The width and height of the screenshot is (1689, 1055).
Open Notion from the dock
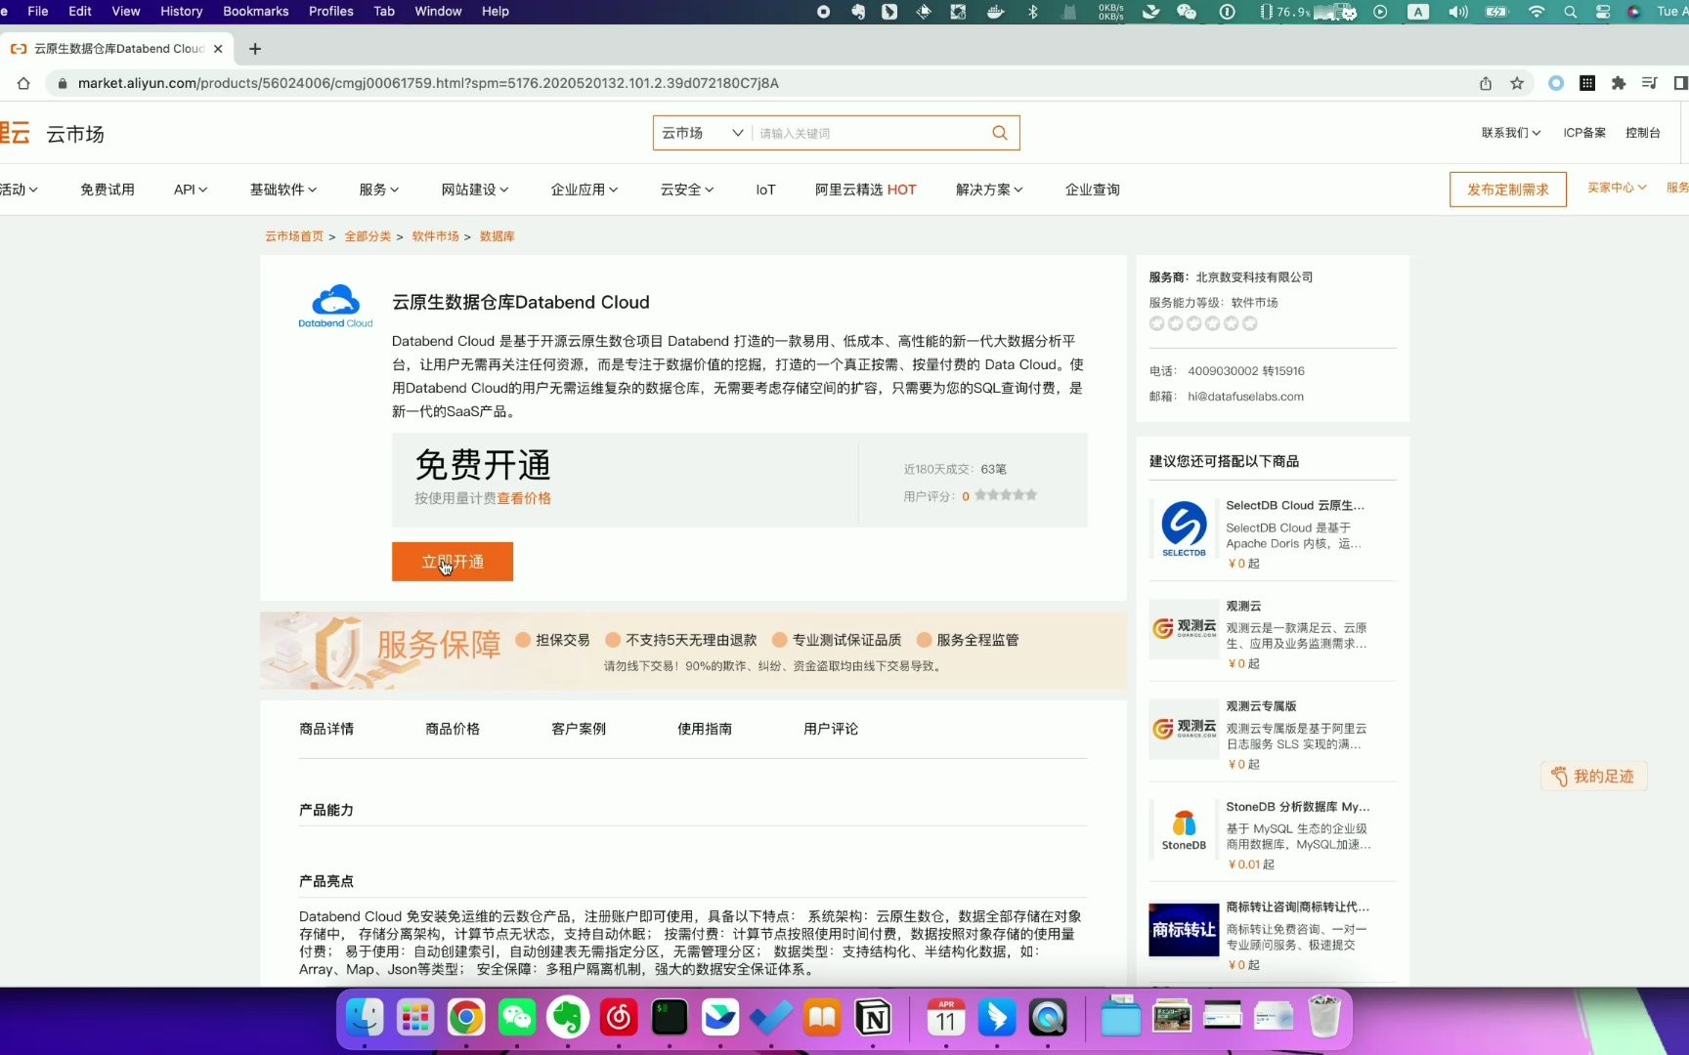pos(873,1018)
